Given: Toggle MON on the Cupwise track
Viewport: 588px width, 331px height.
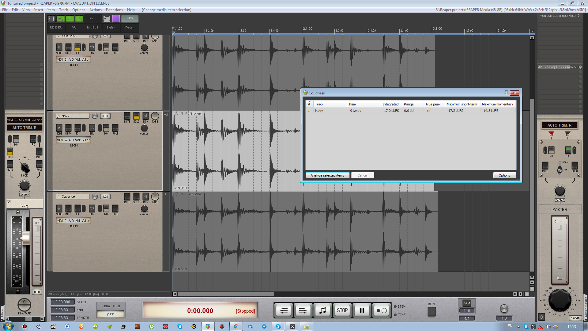Looking at the screenshot, I should tap(145, 197).
